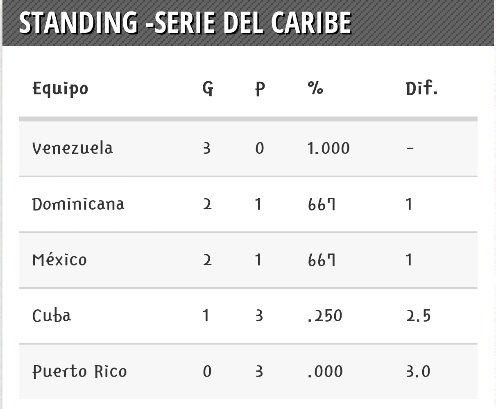Select the % column header
Viewport: 496px width, 409px height.
tap(315, 88)
